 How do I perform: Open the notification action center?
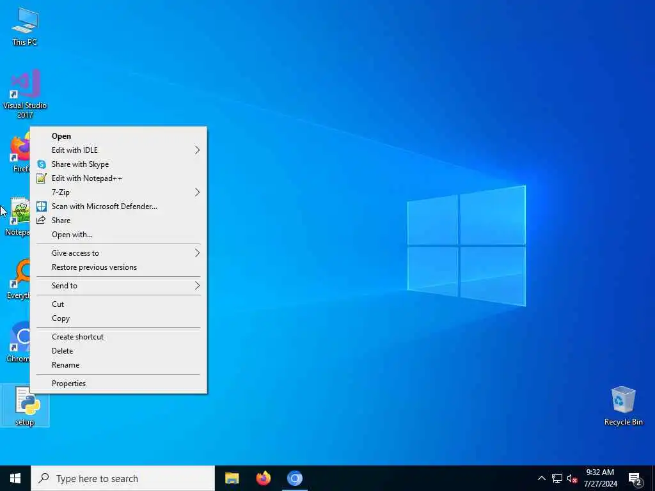coord(635,478)
